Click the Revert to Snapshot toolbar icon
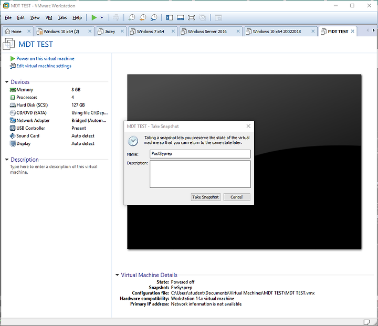Viewport: 378px width, 326px height. click(143, 18)
